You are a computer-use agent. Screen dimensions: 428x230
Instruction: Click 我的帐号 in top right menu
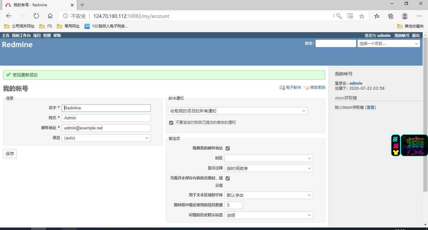(402, 36)
